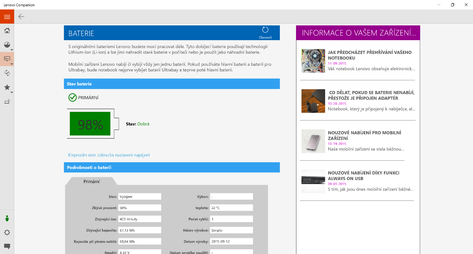The width and height of the screenshot is (473, 254).
Task: Click the Název výrobce field showing Simplo
Action: (x=231, y=230)
